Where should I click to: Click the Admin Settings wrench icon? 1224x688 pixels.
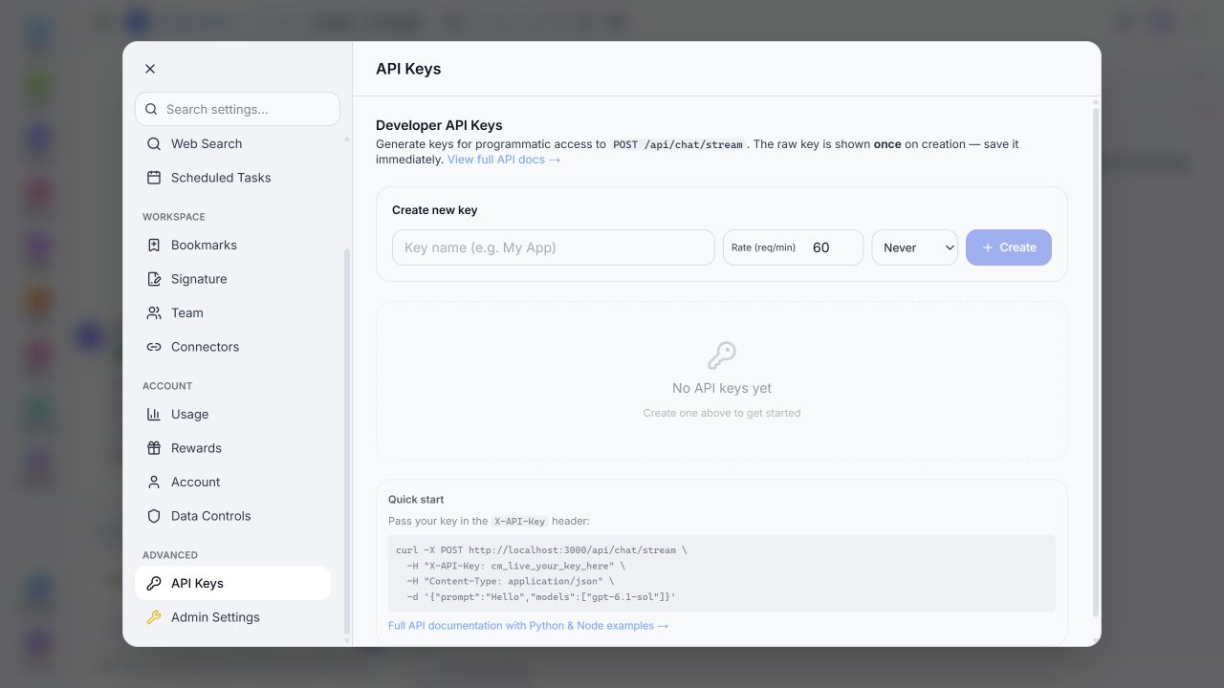click(x=154, y=617)
